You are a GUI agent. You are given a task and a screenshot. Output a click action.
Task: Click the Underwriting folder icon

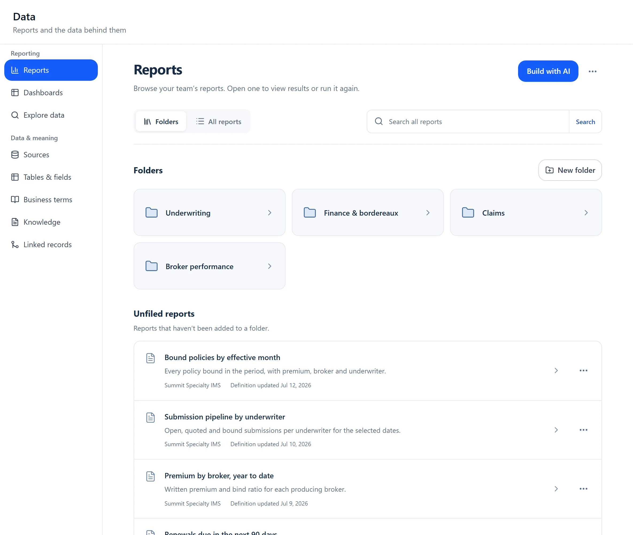click(152, 212)
